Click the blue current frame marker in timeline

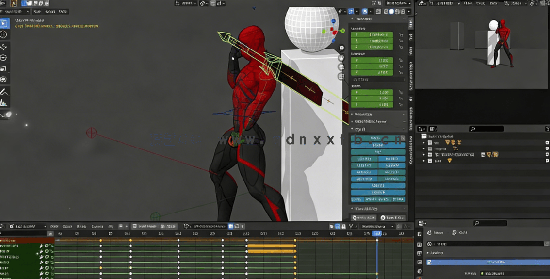(x=377, y=233)
